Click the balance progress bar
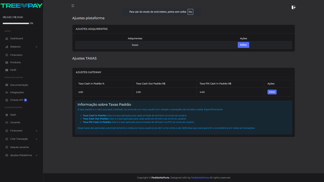The height and width of the screenshot is (182, 324). (x=16, y=23)
